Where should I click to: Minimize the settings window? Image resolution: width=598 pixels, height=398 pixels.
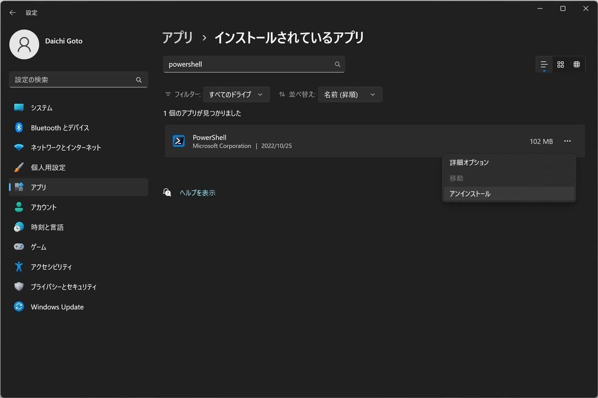tap(541, 8)
